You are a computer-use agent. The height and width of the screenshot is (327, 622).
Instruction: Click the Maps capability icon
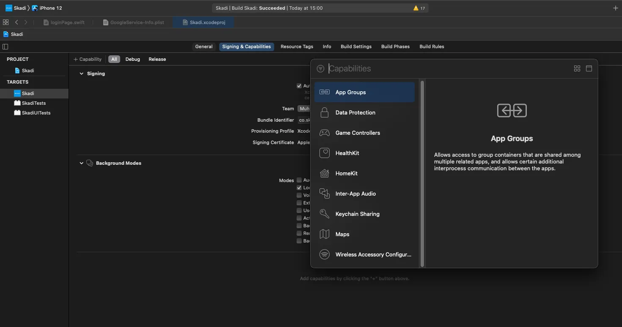point(325,234)
